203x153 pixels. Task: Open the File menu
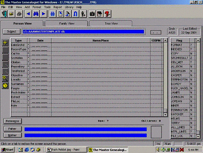coord(3,7)
